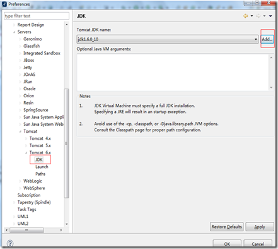Select UML2 preference item
The width and height of the screenshot is (278, 249).
[x=23, y=224]
